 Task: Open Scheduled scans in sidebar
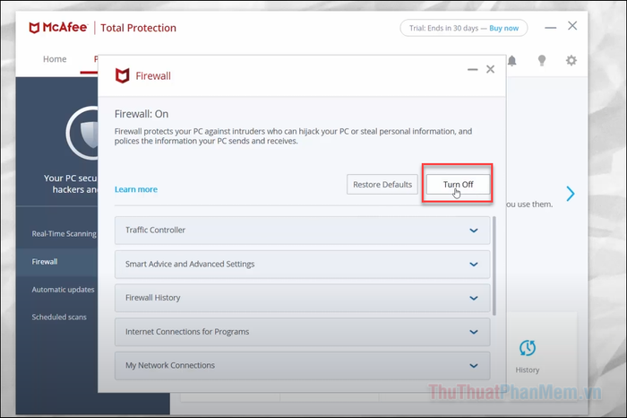click(x=59, y=317)
